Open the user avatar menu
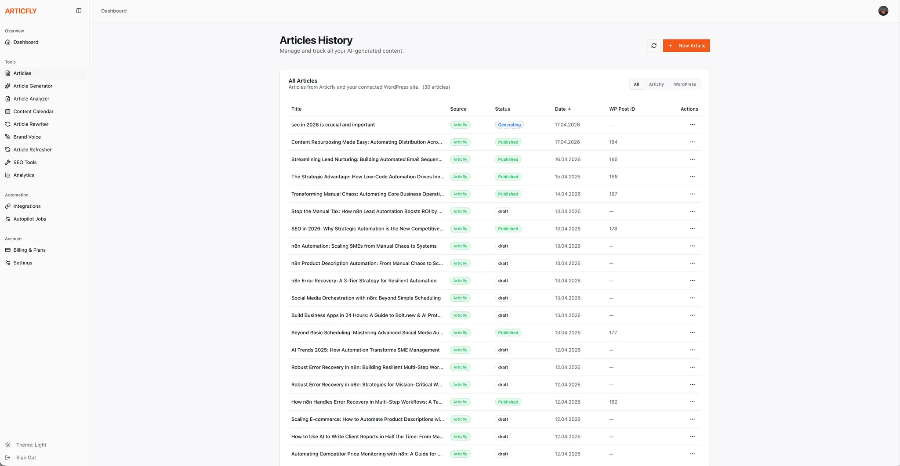 coord(883,11)
